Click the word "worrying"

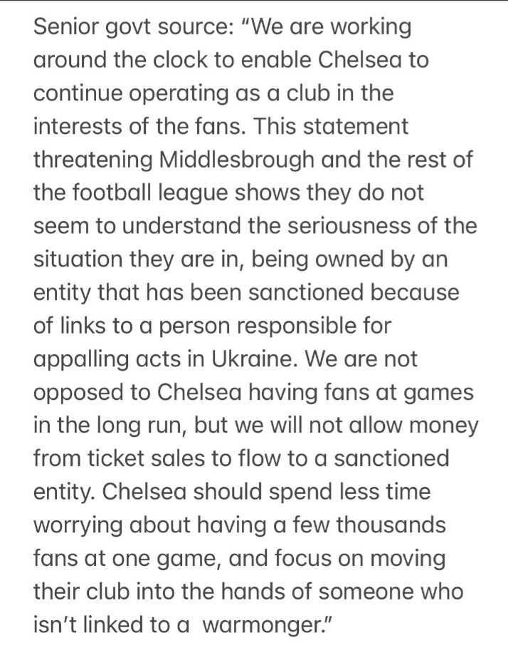click(x=78, y=526)
